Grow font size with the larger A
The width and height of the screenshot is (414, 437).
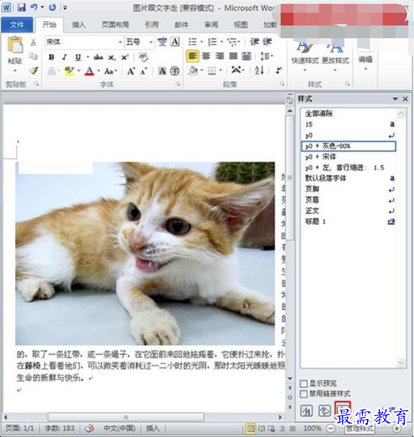131,71
